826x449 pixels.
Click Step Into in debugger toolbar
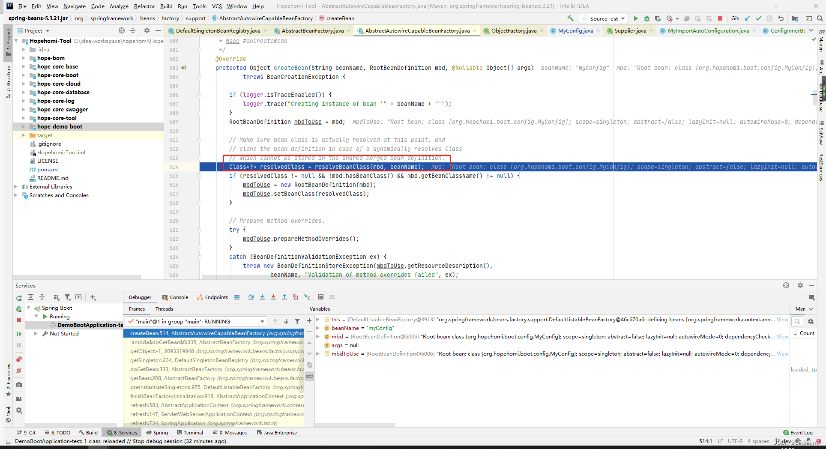262,297
